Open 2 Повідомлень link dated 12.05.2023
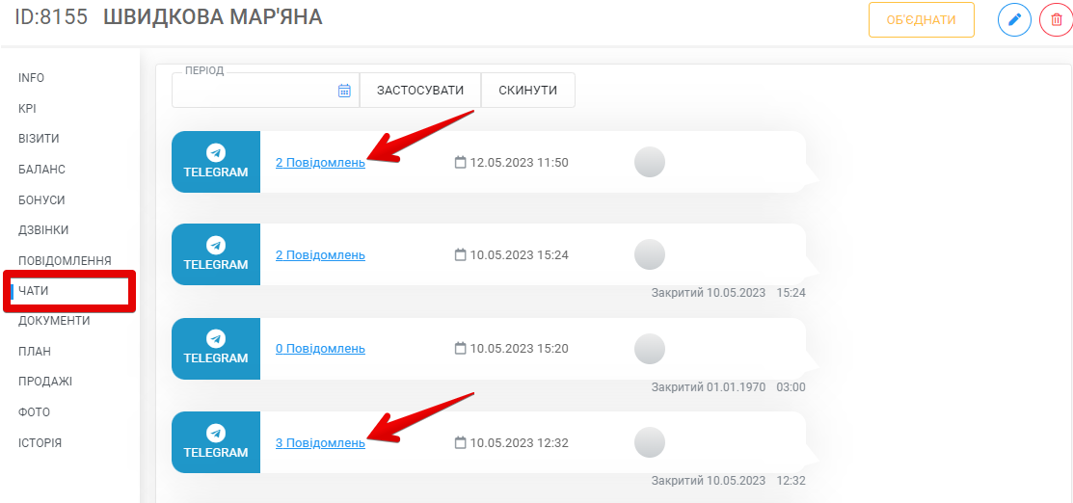The width and height of the screenshot is (1073, 503). (320, 162)
